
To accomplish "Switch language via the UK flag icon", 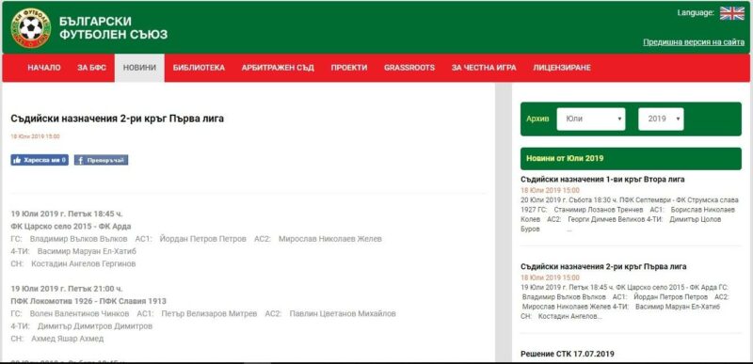I will (x=732, y=13).
